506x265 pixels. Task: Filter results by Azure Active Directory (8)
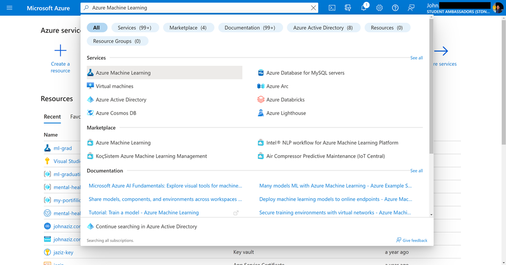click(x=323, y=28)
